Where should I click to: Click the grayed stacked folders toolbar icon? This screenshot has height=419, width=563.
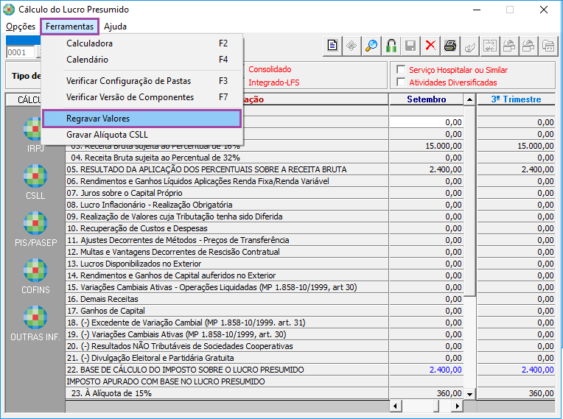pyautogui.click(x=548, y=46)
